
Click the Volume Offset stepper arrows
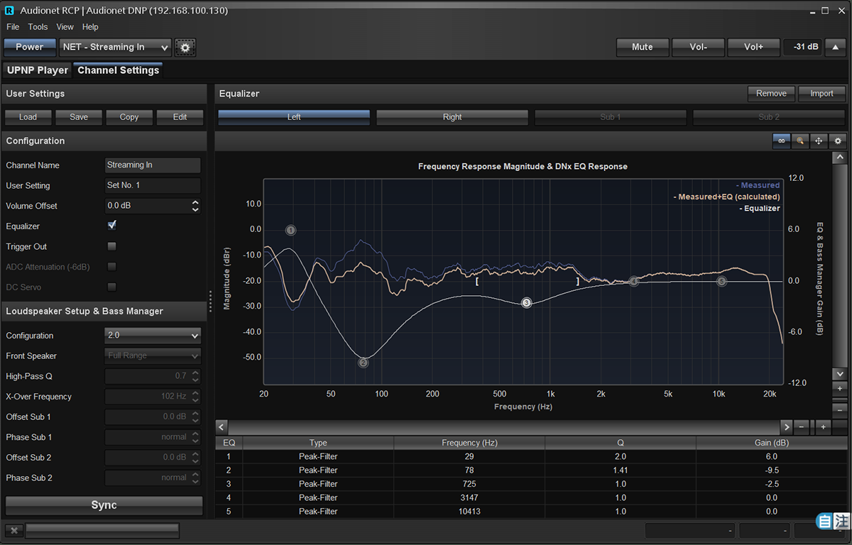(x=195, y=206)
